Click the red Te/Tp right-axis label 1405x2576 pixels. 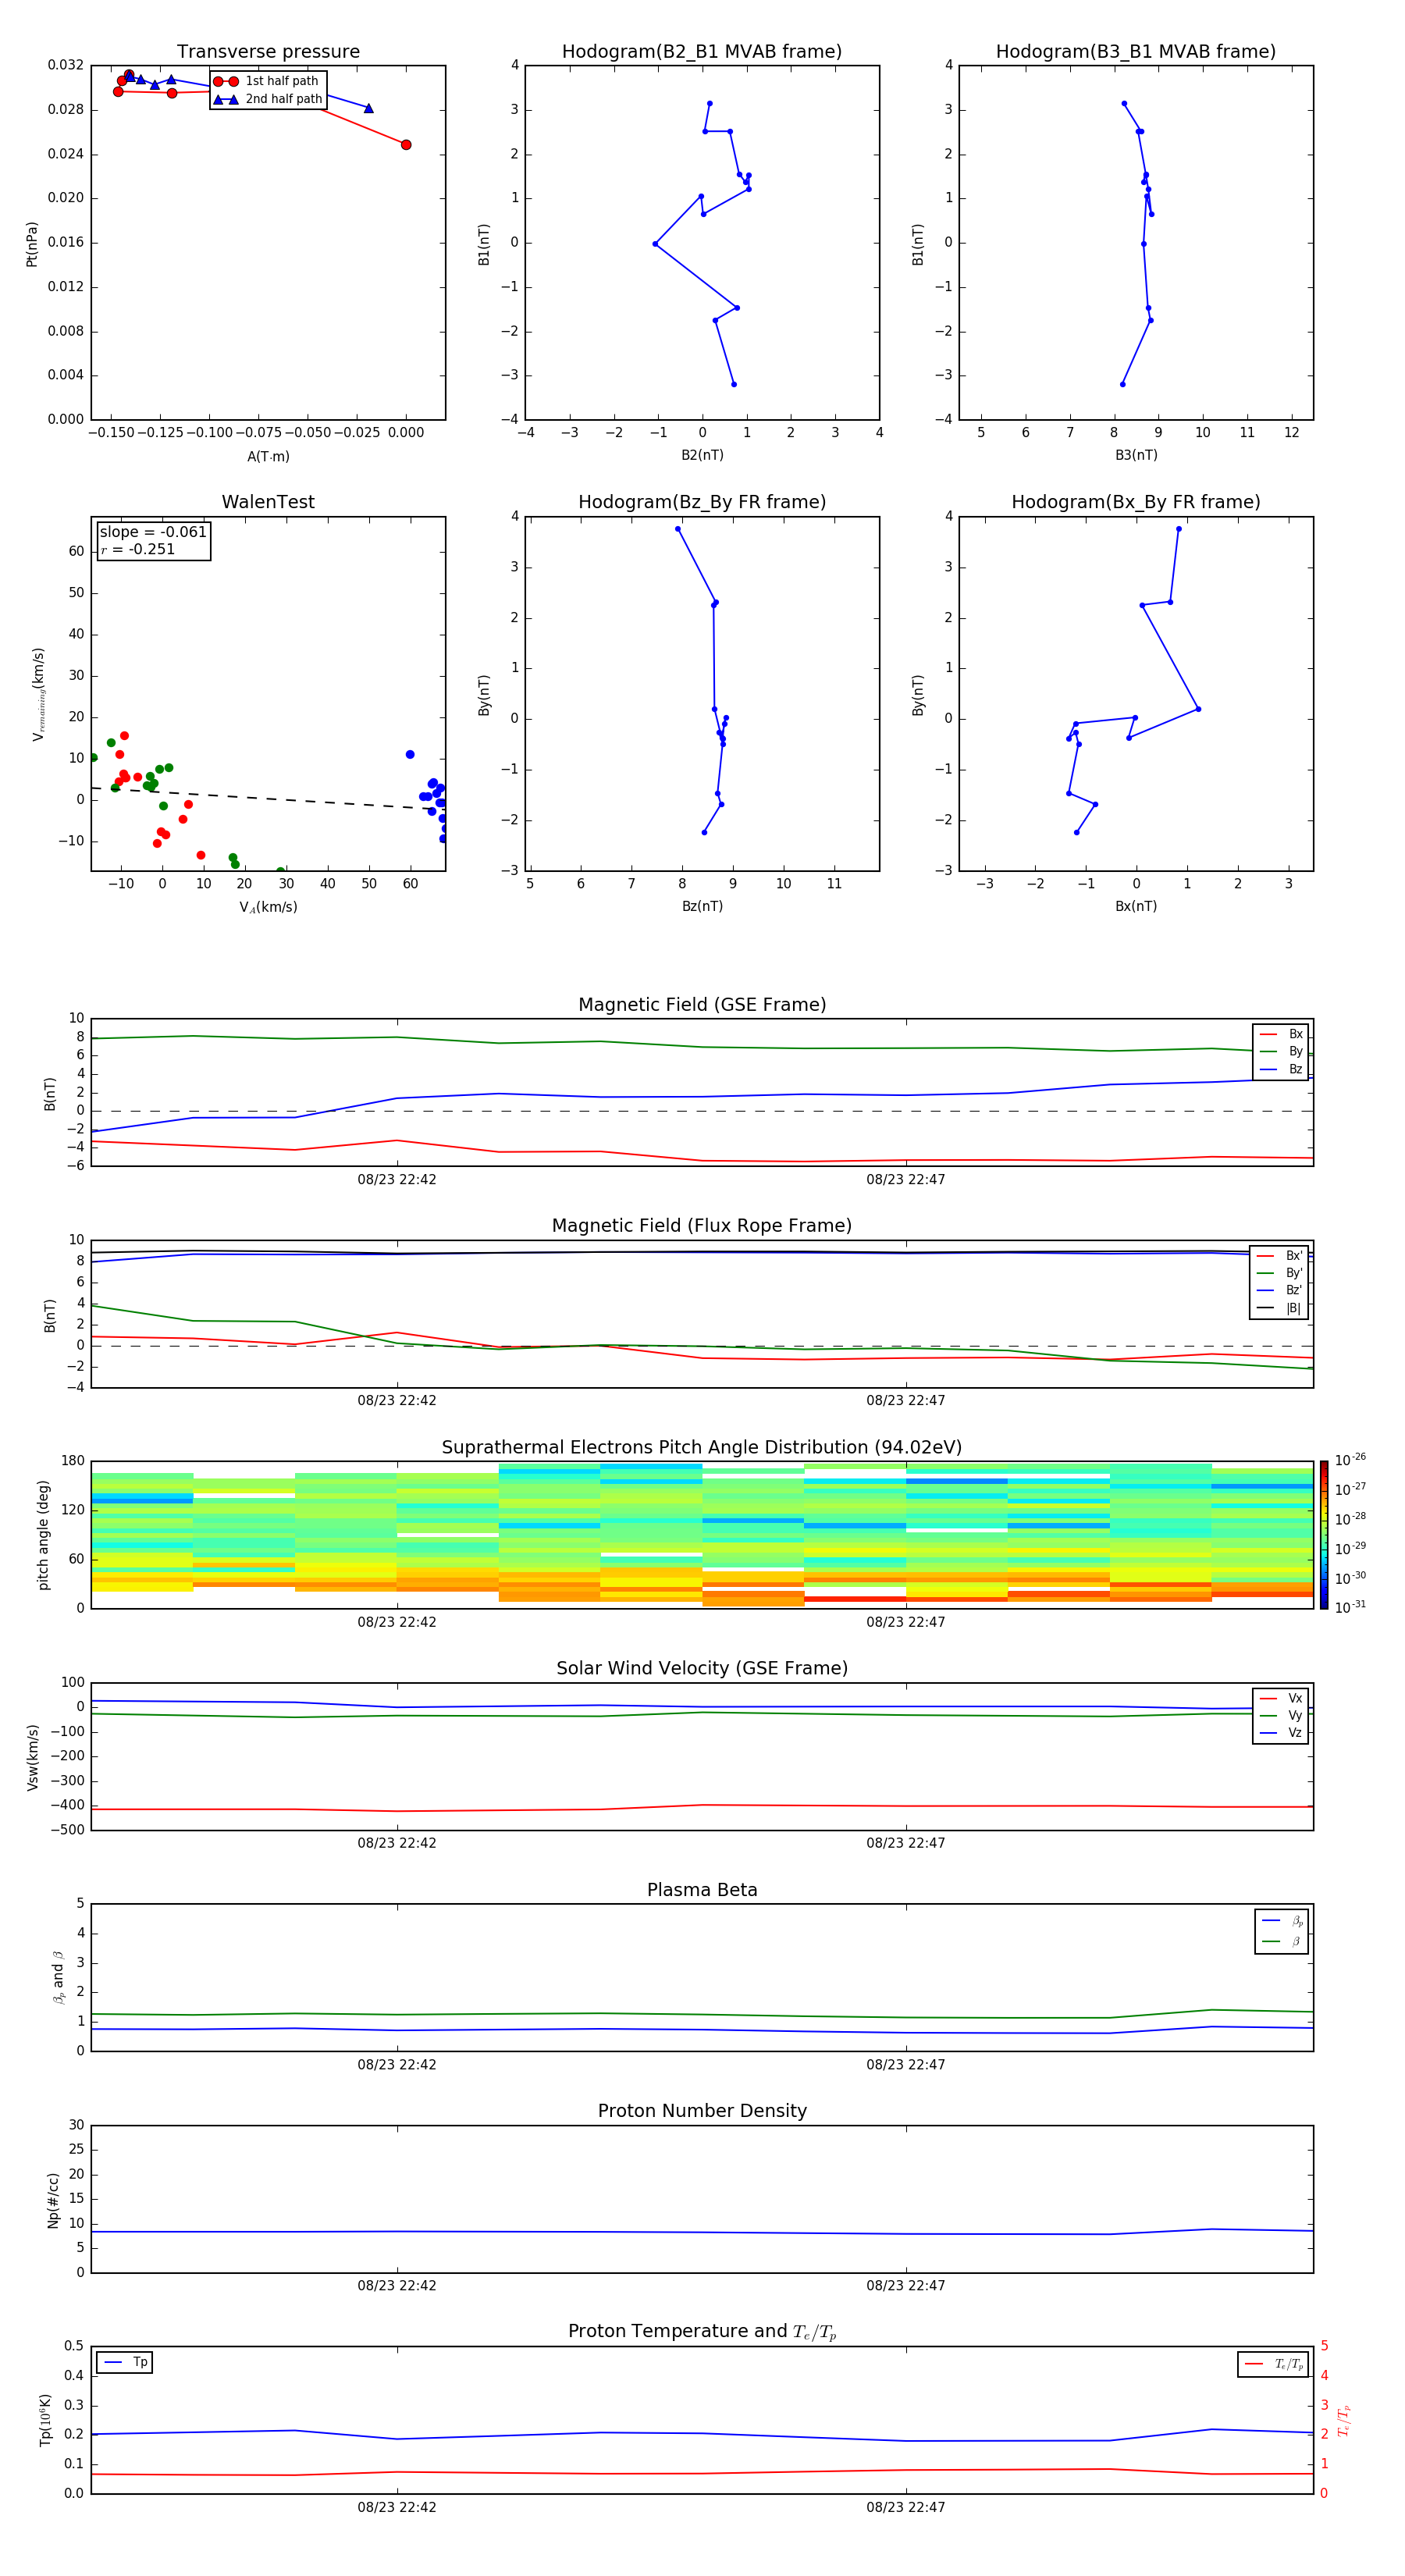(x=1345, y=2420)
